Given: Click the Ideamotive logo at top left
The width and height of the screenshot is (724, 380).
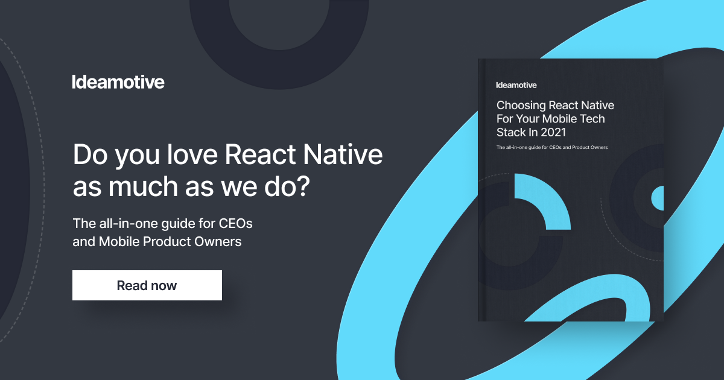Looking at the screenshot, I should coord(118,82).
